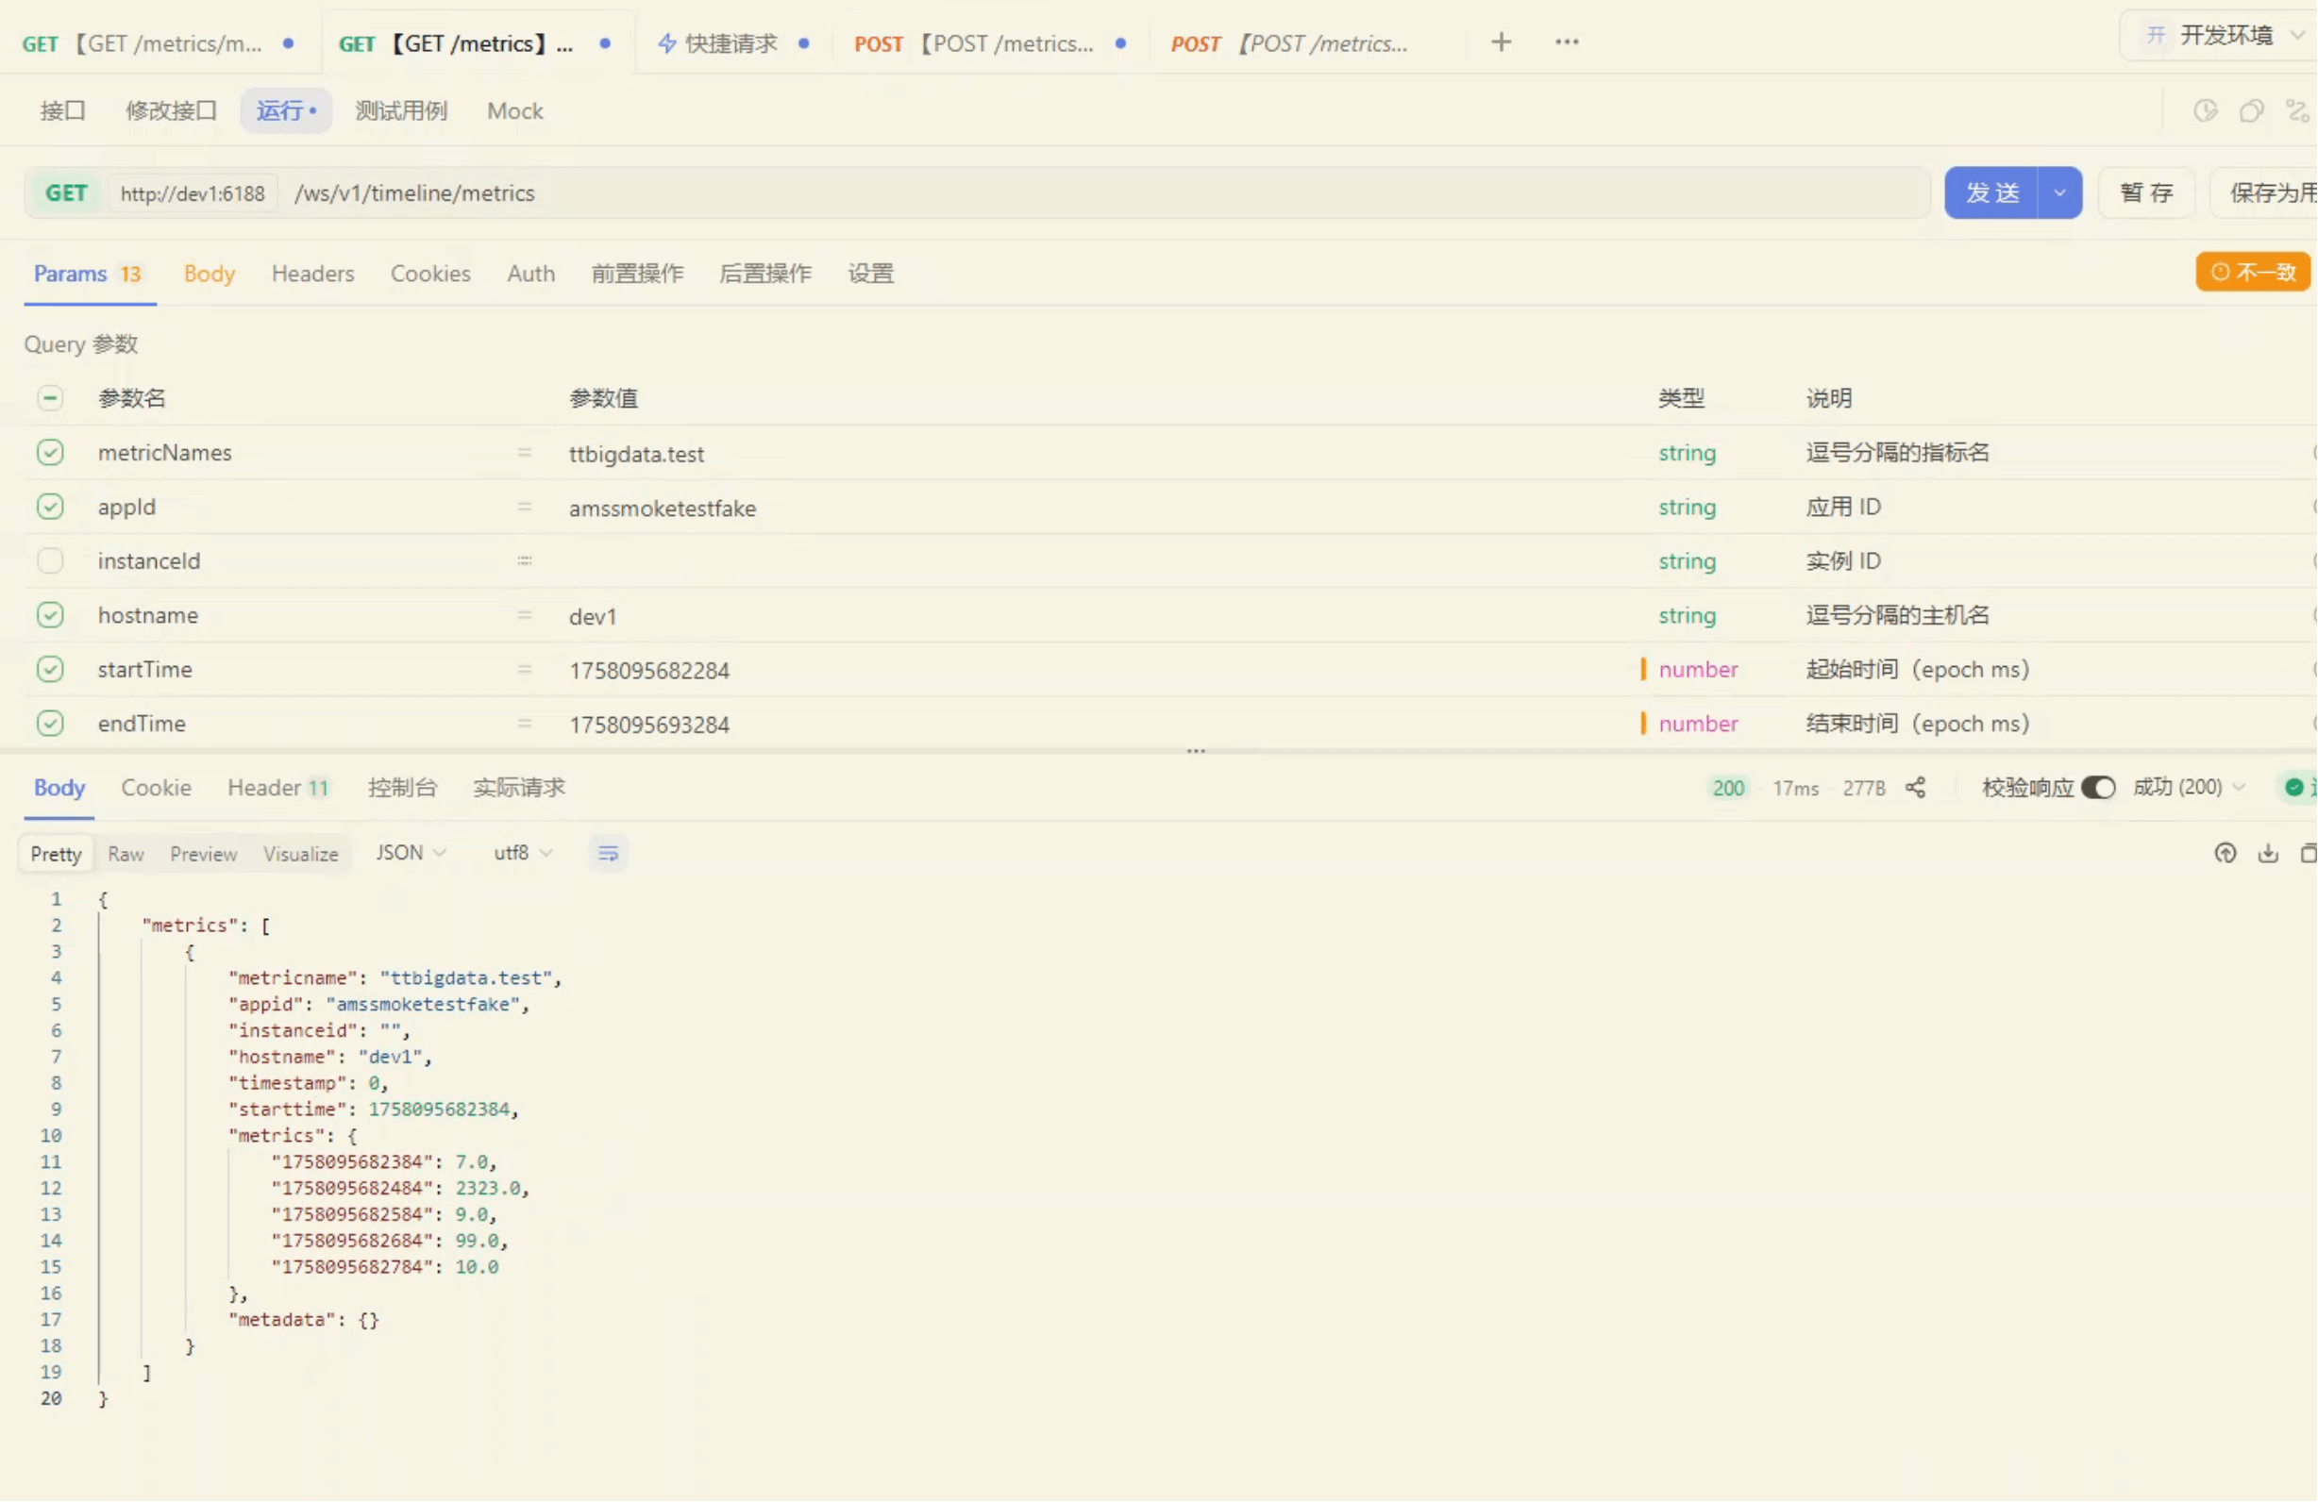
Task: Click the startTime value 1758095682284
Action: tap(648, 670)
